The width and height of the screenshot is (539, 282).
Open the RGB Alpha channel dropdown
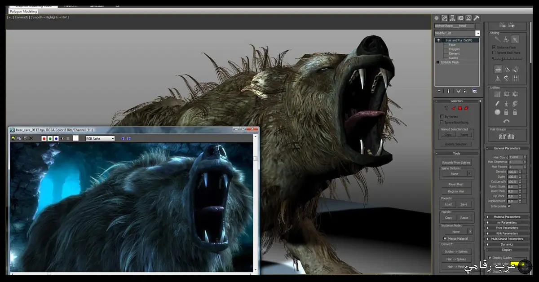click(100, 139)
